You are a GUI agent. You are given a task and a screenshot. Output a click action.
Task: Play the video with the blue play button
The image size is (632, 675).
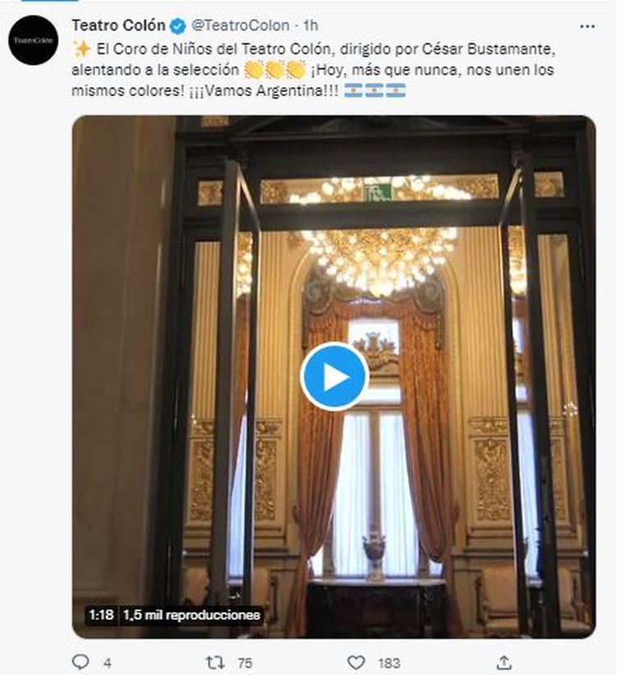(334, 377)
